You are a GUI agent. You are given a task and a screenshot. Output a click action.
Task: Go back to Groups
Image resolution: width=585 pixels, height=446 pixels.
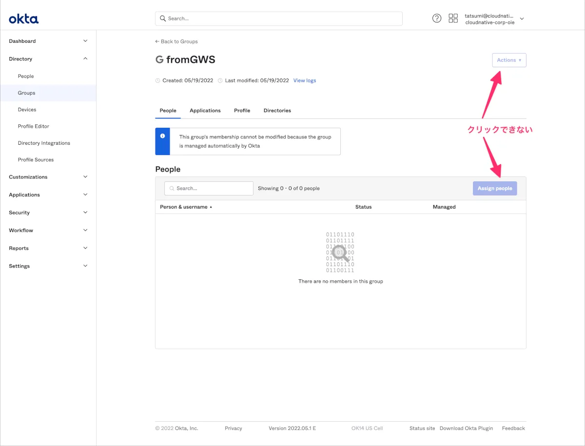(176, 41)
